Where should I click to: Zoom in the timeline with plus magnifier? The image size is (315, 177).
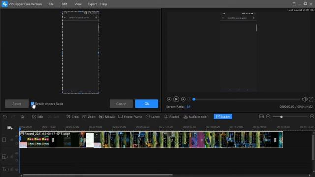pyautogui.click(x=312, y=117)
